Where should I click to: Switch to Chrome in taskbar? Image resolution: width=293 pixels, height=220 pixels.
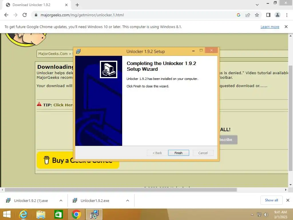pyautogui.click(x=76, y=214)
